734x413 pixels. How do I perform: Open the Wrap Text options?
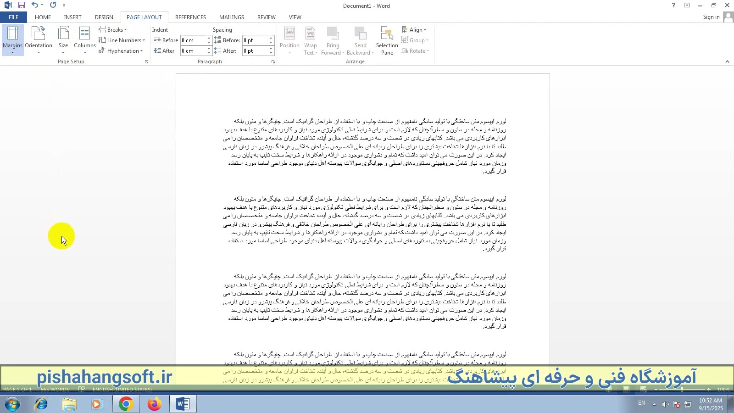tap(311, 40)
